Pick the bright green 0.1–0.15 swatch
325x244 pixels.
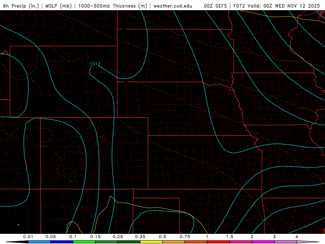pos(84,242)
